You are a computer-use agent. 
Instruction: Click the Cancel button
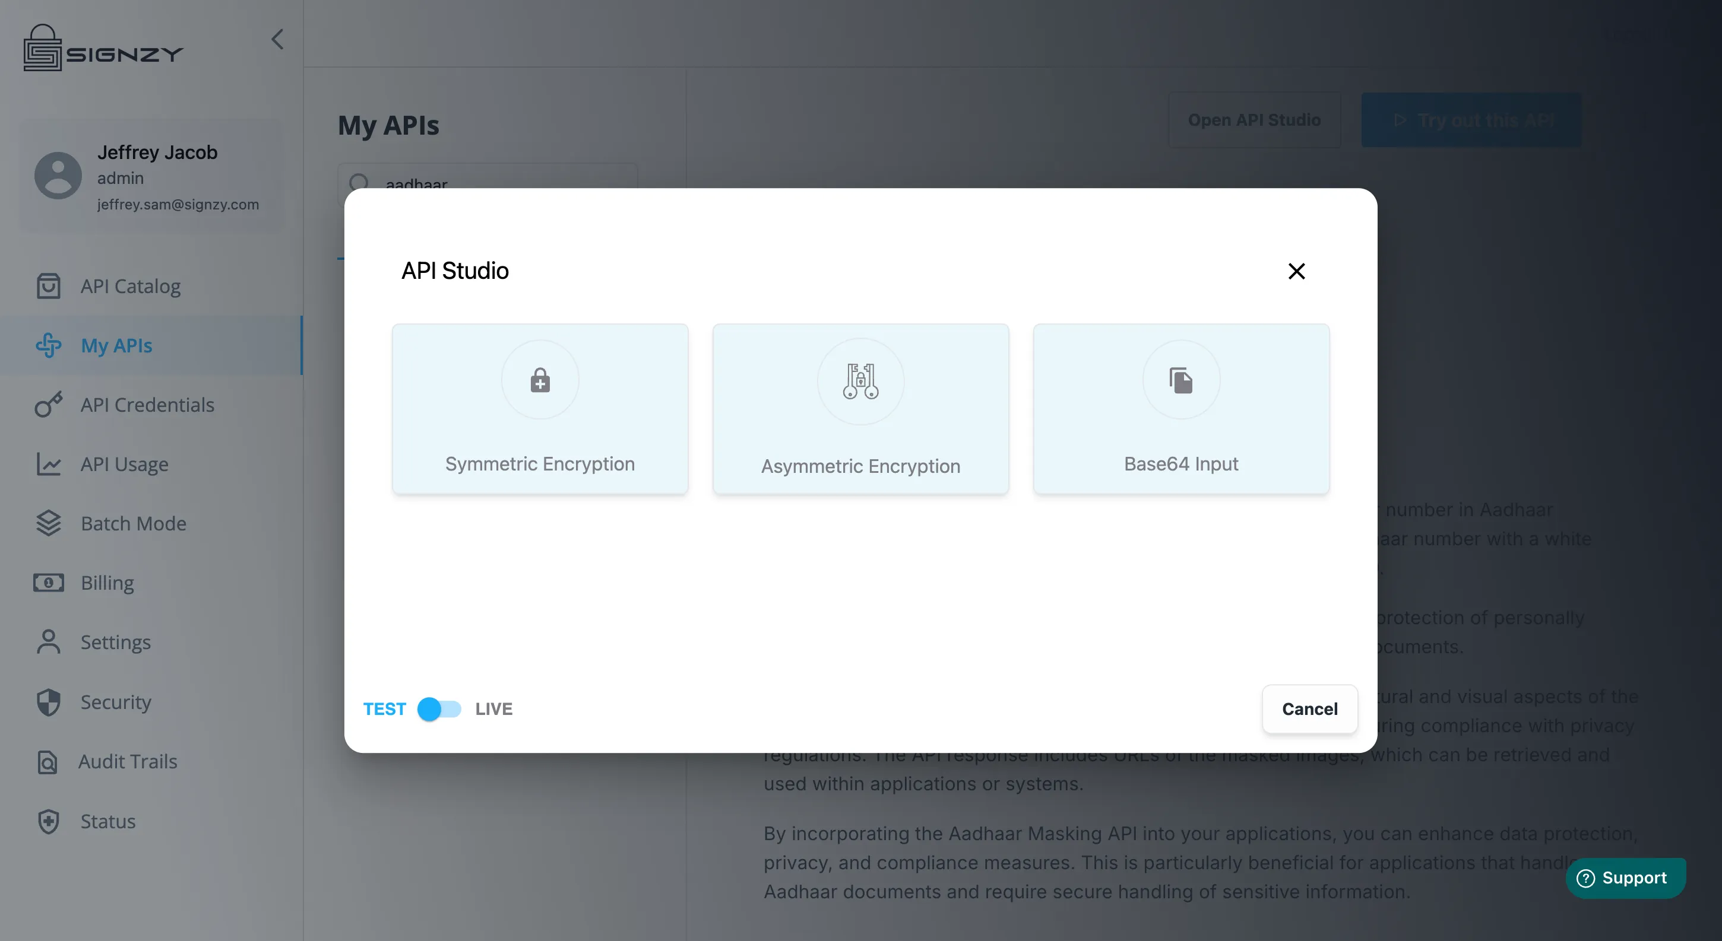pyautogui.click(x=1309, y=708)
